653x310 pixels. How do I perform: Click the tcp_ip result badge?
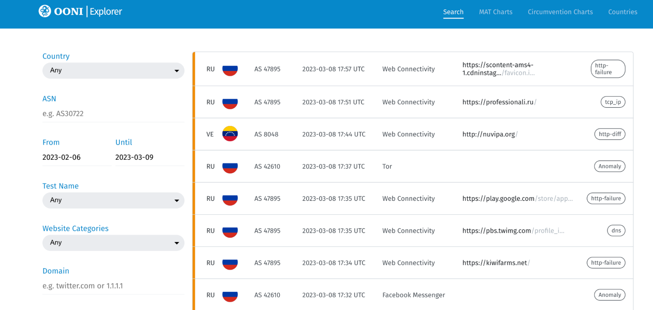click(x=612, y=102)
